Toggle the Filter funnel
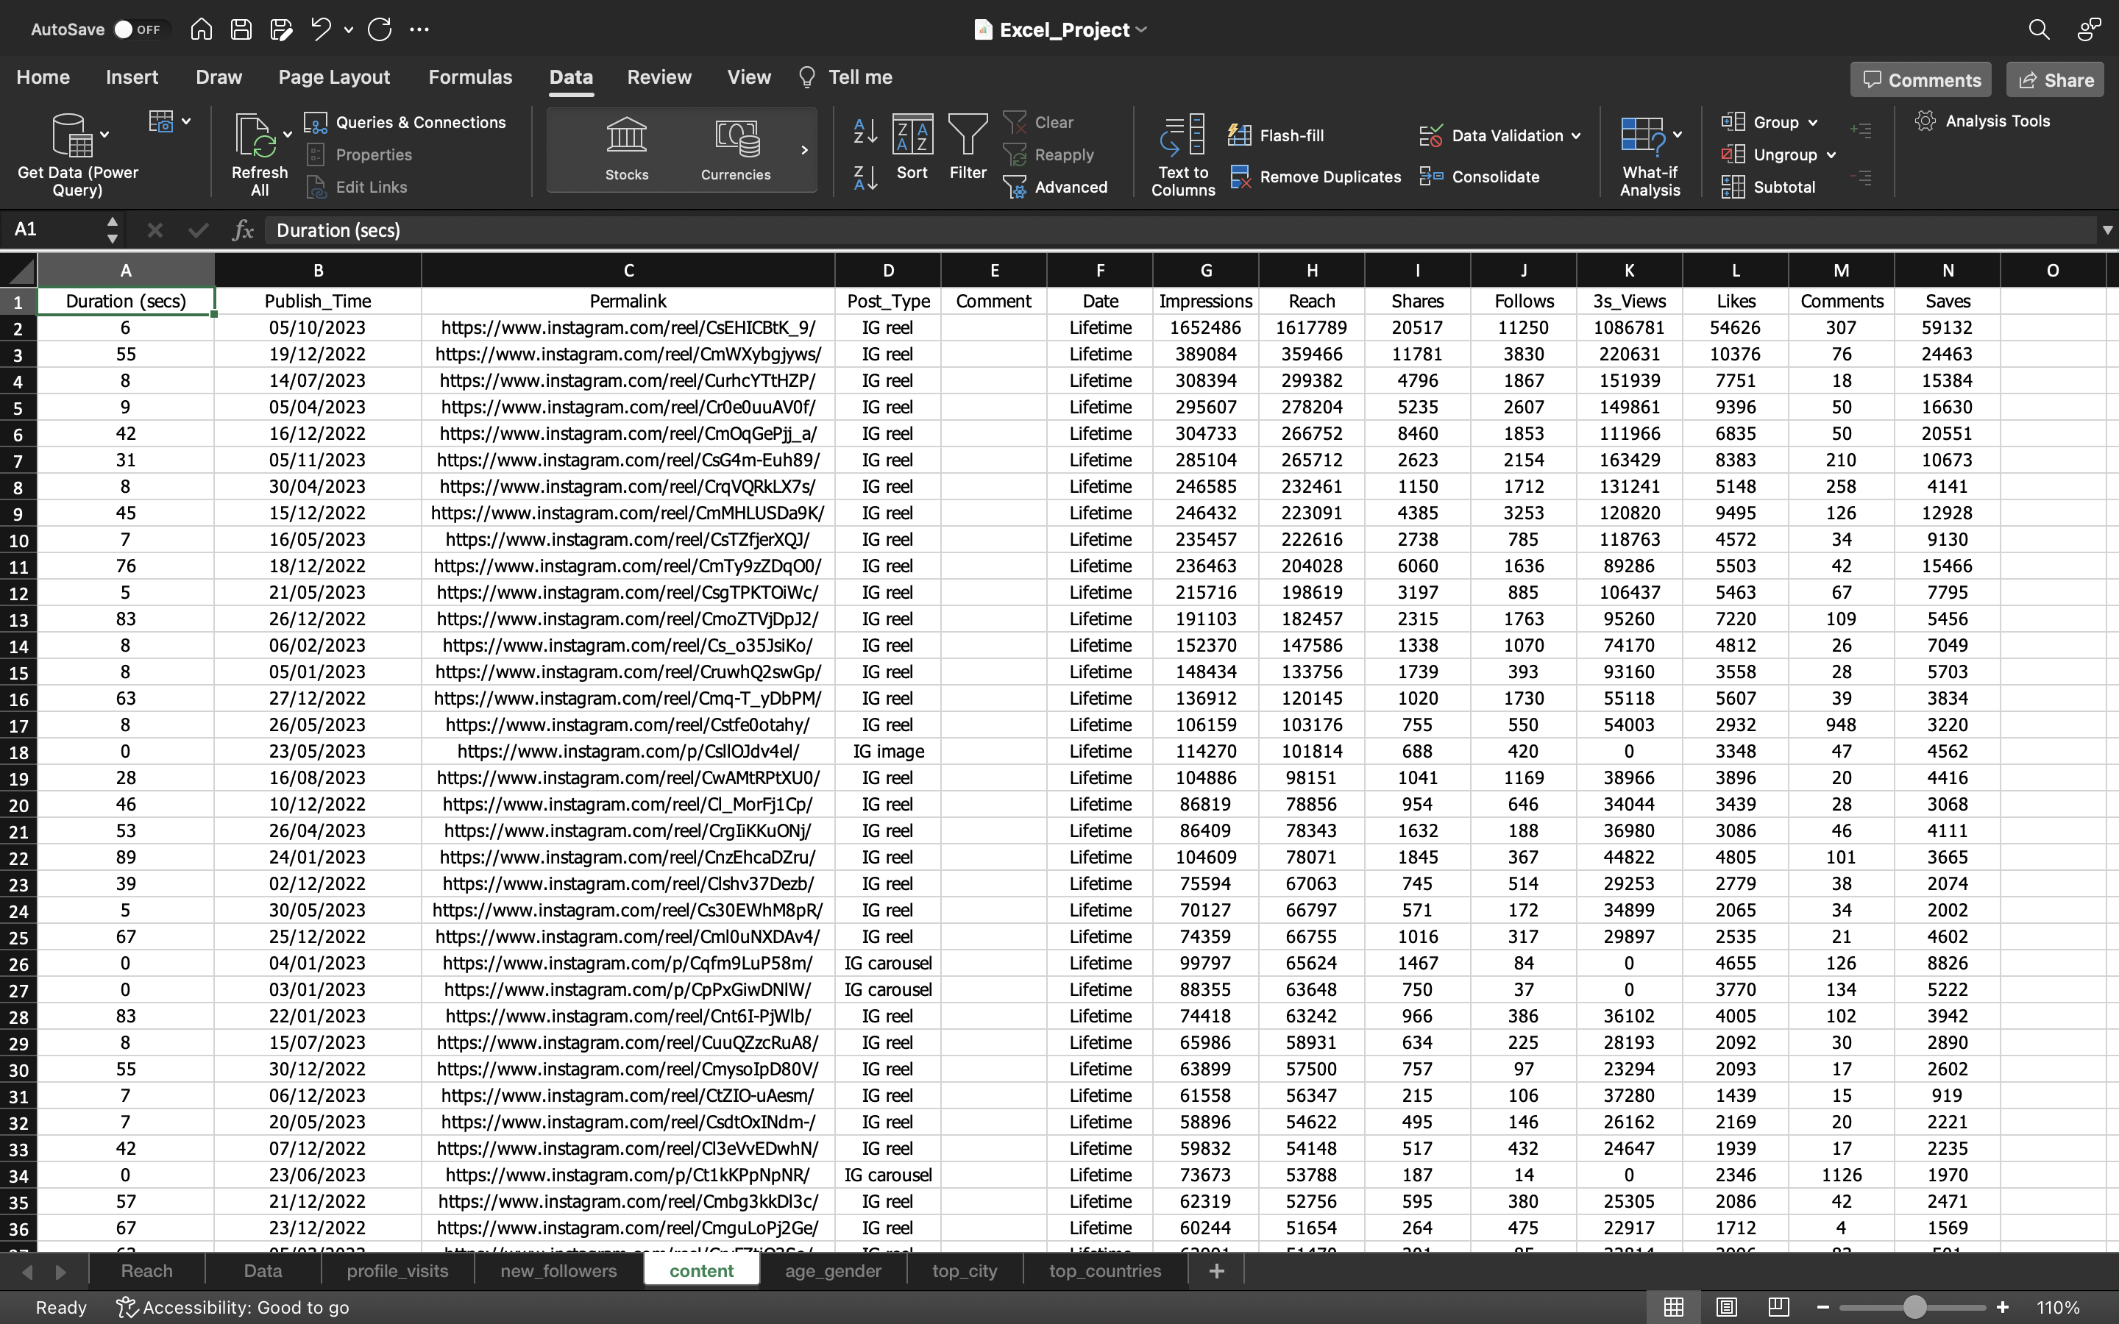 pos(968,147)
